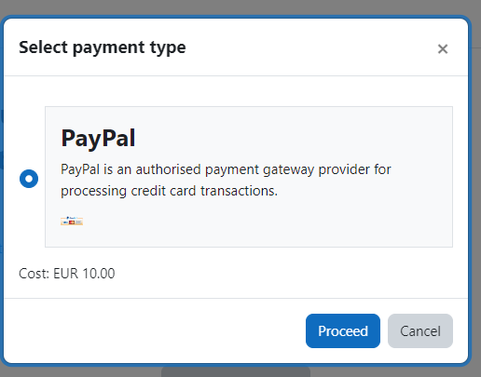Click the word transactions in description

239,191
